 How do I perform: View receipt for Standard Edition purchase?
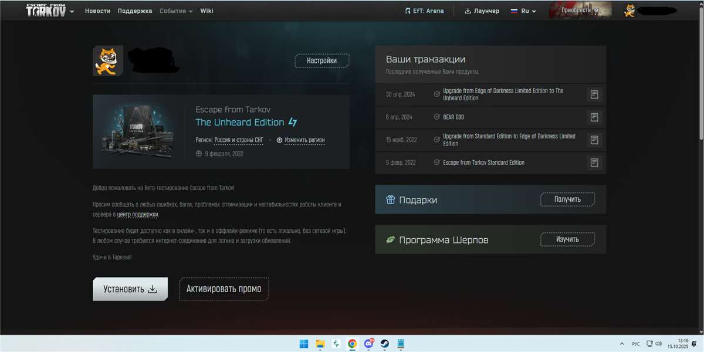pos(594,163)
